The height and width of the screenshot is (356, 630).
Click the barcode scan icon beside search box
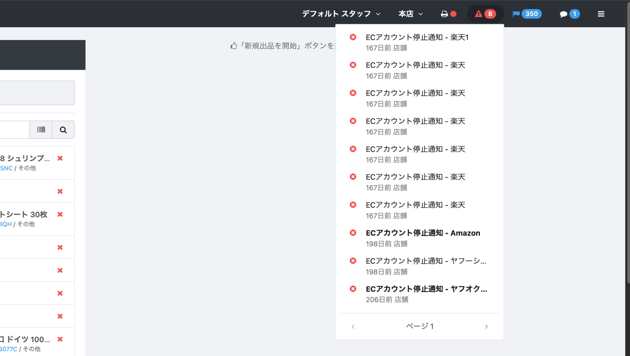click(x=41, y=129)
